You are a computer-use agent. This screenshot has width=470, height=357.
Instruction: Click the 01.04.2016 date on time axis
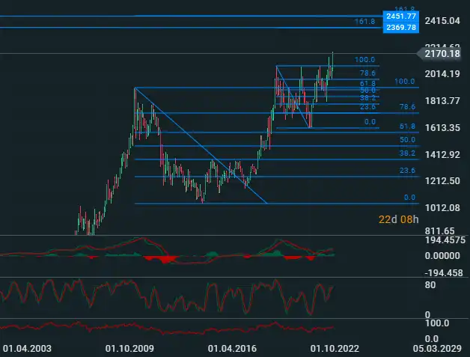232,348
